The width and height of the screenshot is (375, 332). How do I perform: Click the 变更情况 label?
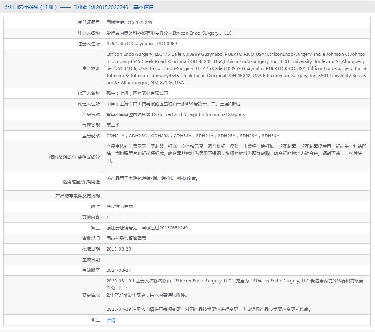click(91, 295)
